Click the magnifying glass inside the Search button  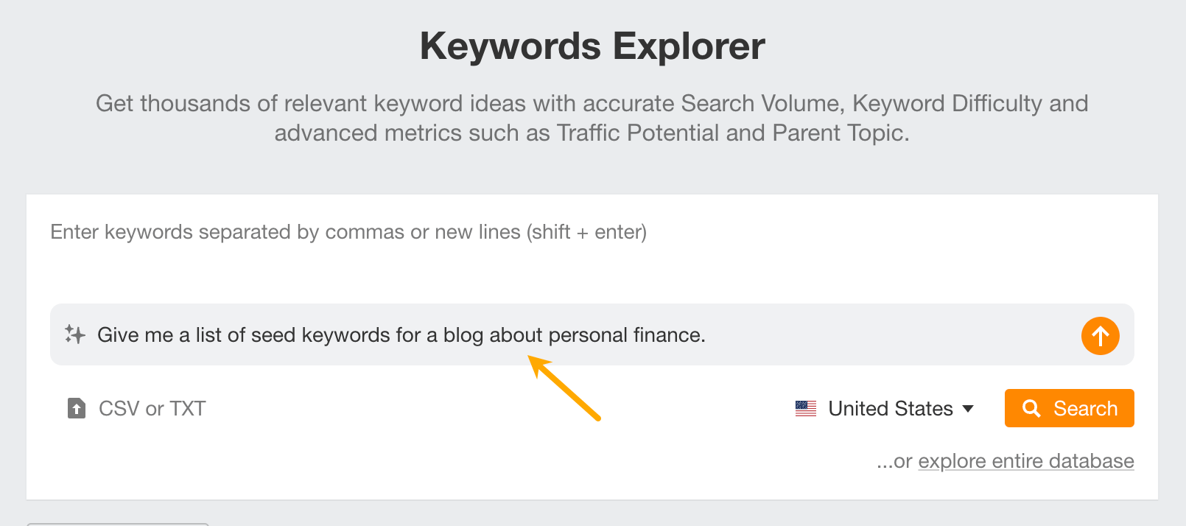1031,408
